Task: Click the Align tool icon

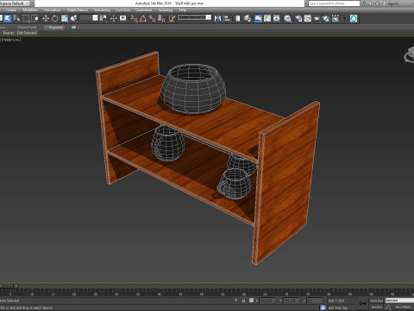Action: [227, 18]
